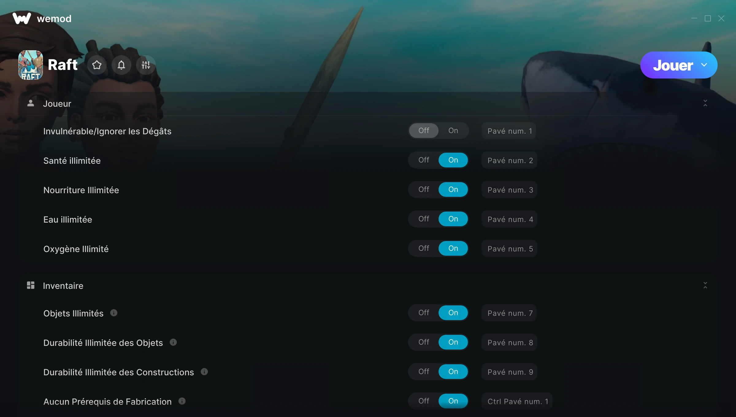Favorite Raft with the star icon
The height and width of the screenshot is (417, 736).
point(97,65)
